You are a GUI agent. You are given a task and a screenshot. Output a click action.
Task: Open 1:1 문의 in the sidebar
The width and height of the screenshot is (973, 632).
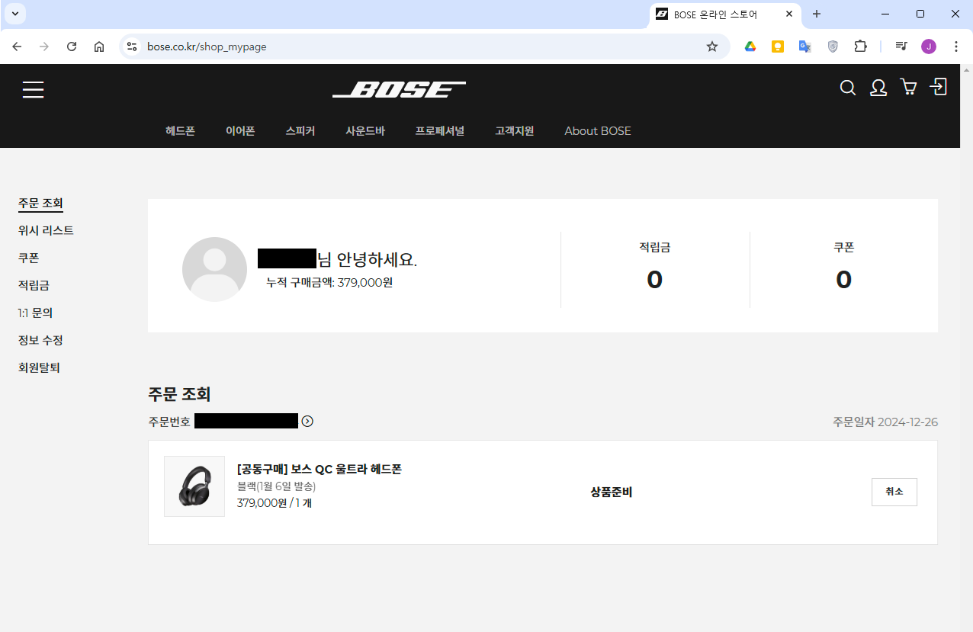click(x=35, y=313)
